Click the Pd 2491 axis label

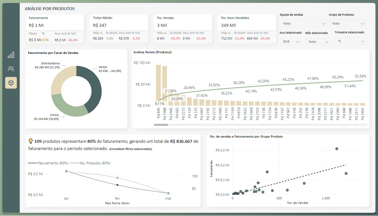[x=362, y=114]
